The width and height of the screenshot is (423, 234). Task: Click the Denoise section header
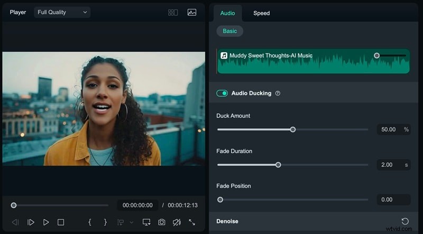tap(314, 221)
